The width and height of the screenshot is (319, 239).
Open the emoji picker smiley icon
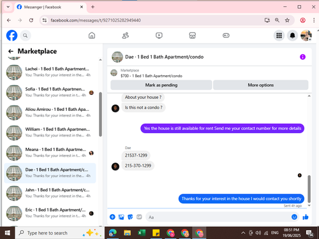point(294,217)
